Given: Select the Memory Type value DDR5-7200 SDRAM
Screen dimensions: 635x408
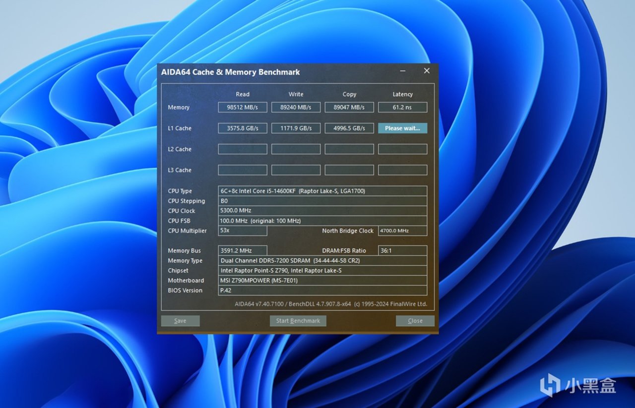Looking at the screenshot, I should point(322,261).
